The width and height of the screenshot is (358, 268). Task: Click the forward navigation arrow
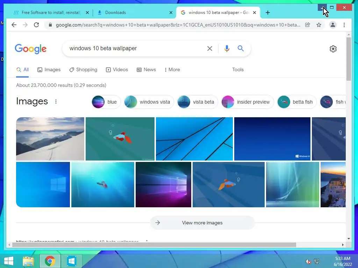25,25
